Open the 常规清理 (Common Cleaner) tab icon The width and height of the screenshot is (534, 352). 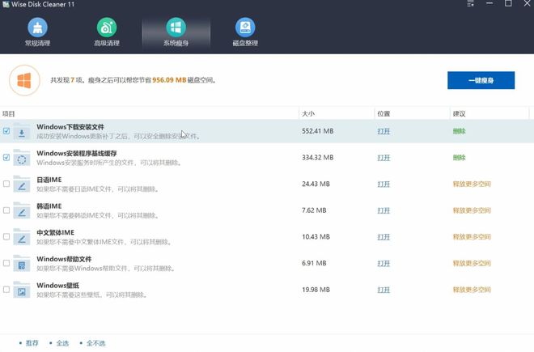click(x=36, y=28)
